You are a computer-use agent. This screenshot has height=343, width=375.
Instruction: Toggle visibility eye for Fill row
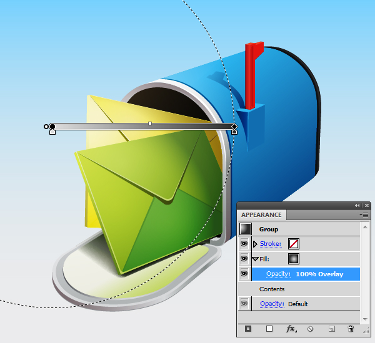click(x=244, y=259)
